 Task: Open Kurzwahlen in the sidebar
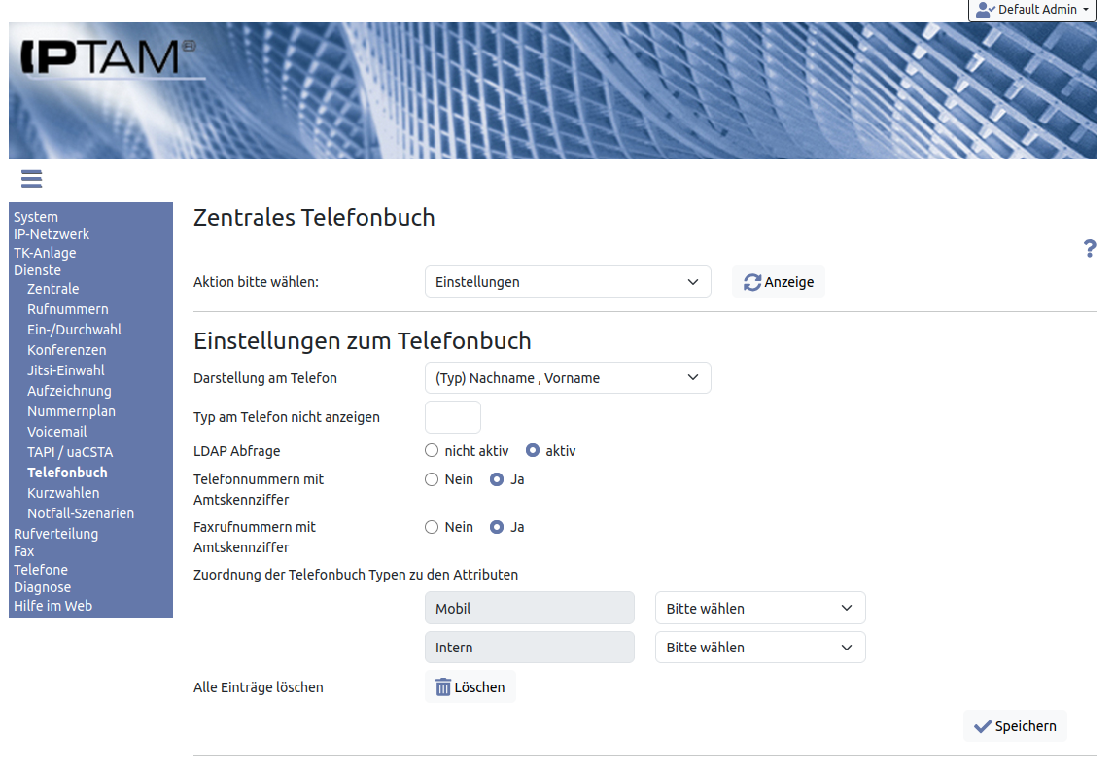pos(63,493)
